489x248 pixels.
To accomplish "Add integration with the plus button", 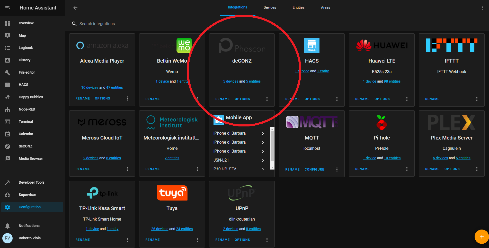I will 482,236.
